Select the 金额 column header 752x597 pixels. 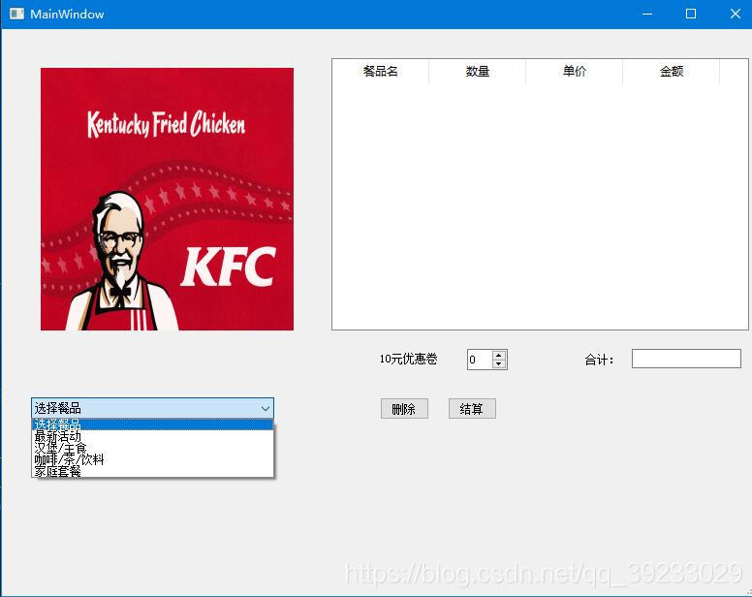click(x=671, y=72)
